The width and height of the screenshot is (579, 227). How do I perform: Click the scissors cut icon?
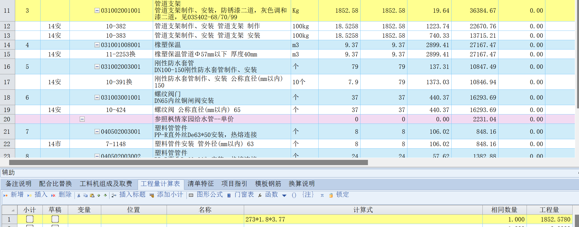[x=79, y=195]
